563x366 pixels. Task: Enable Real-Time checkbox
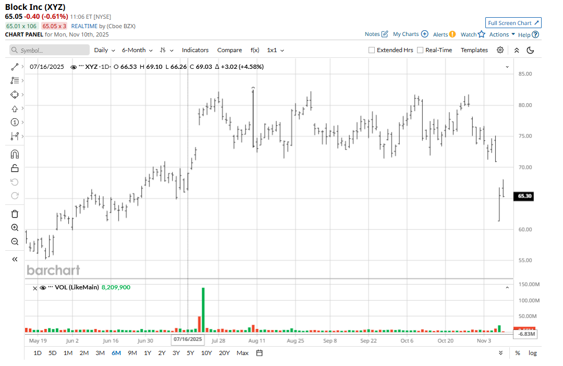click(420, 50)
